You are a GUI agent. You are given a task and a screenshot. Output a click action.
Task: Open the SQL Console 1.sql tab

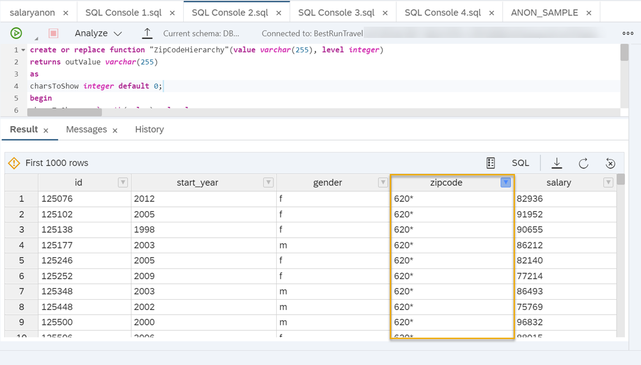[123, 12]
